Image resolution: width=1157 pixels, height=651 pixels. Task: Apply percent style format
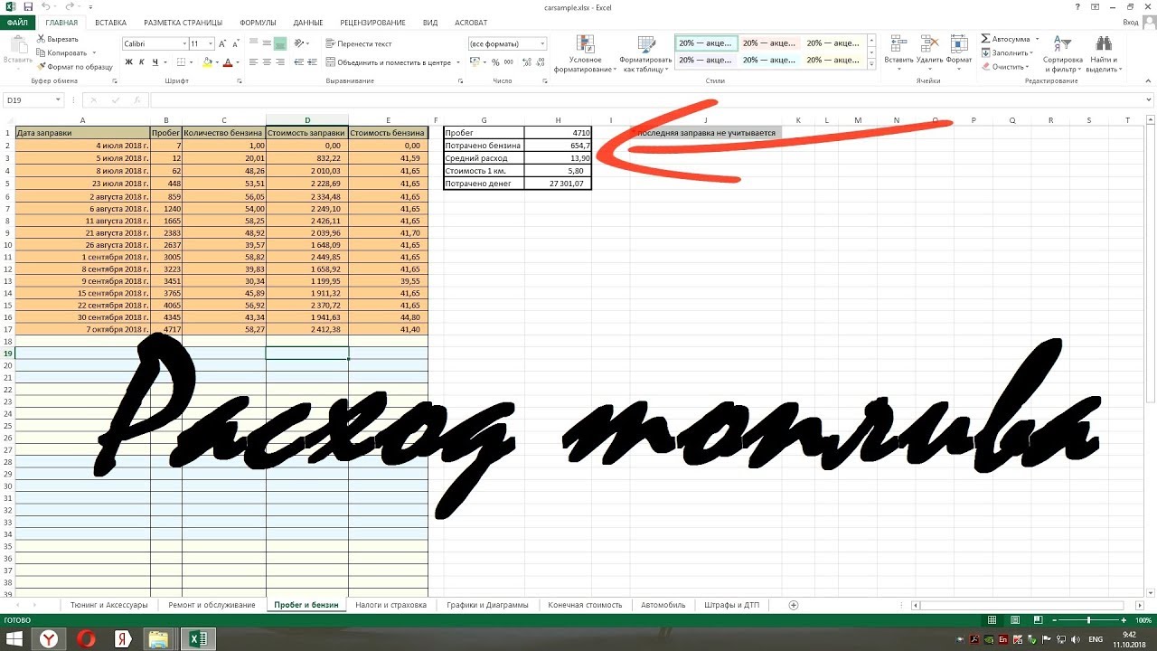pyautogui.click(x=495, y=62)
